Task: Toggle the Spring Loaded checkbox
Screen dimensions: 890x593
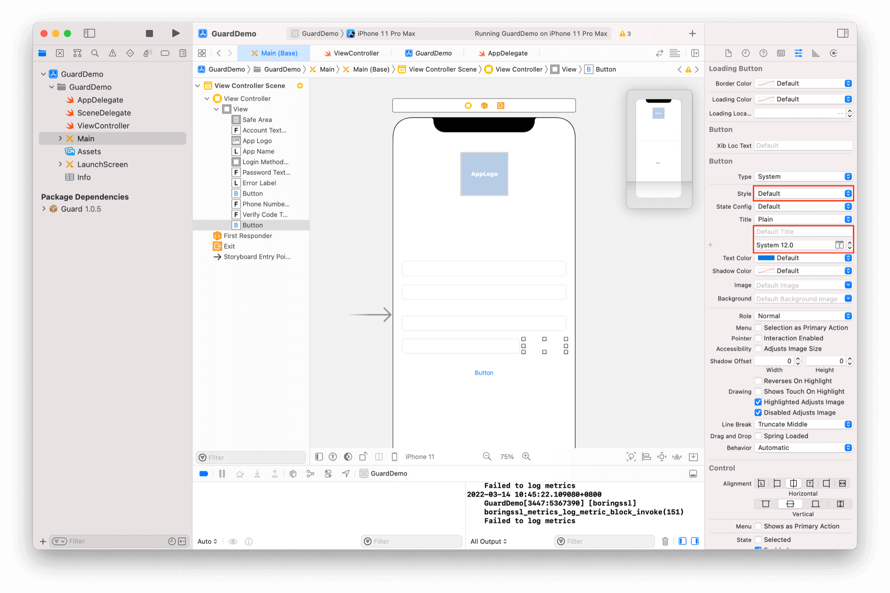Action: 758,436
